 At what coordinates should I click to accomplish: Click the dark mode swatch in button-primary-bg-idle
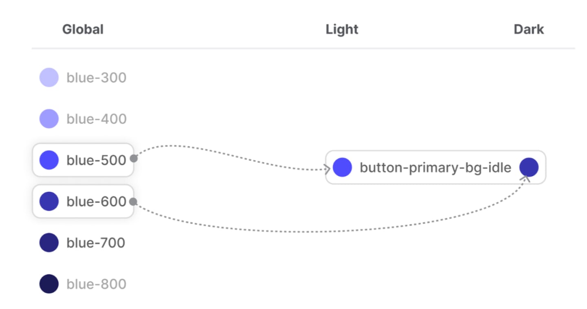(x=529, y=167)
